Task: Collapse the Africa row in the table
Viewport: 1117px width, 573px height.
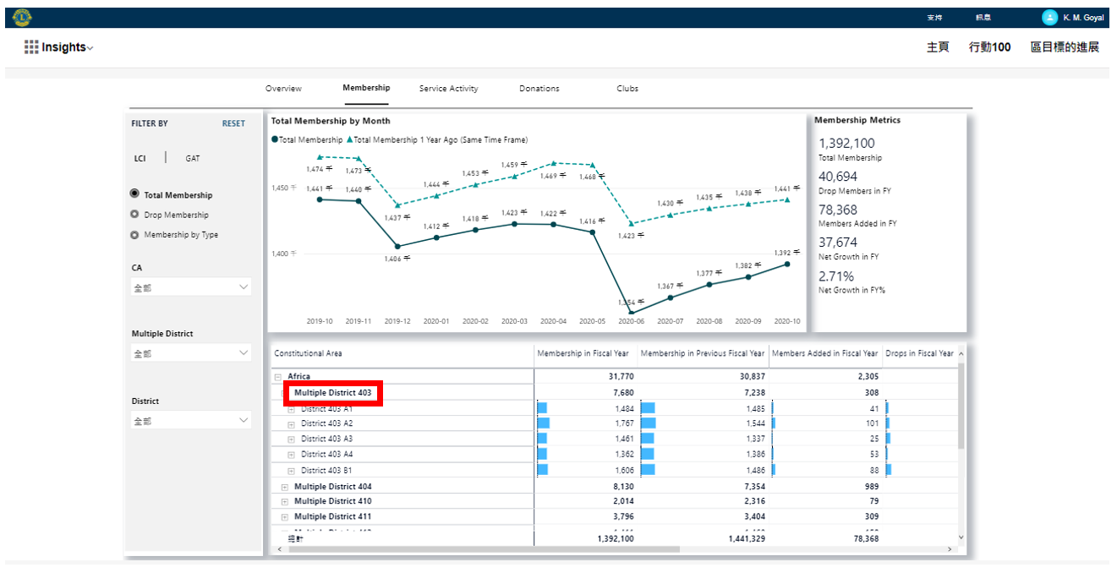Action: [x=277, y=377]
